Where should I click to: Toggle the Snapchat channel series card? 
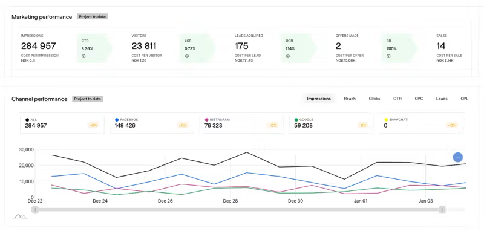click(421, 125)
